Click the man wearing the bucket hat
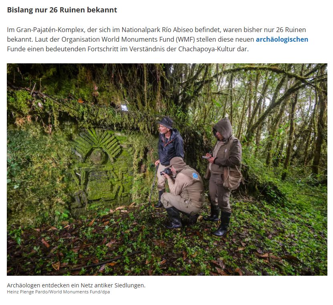Screen dimensions: 333x305 point(169,157)
